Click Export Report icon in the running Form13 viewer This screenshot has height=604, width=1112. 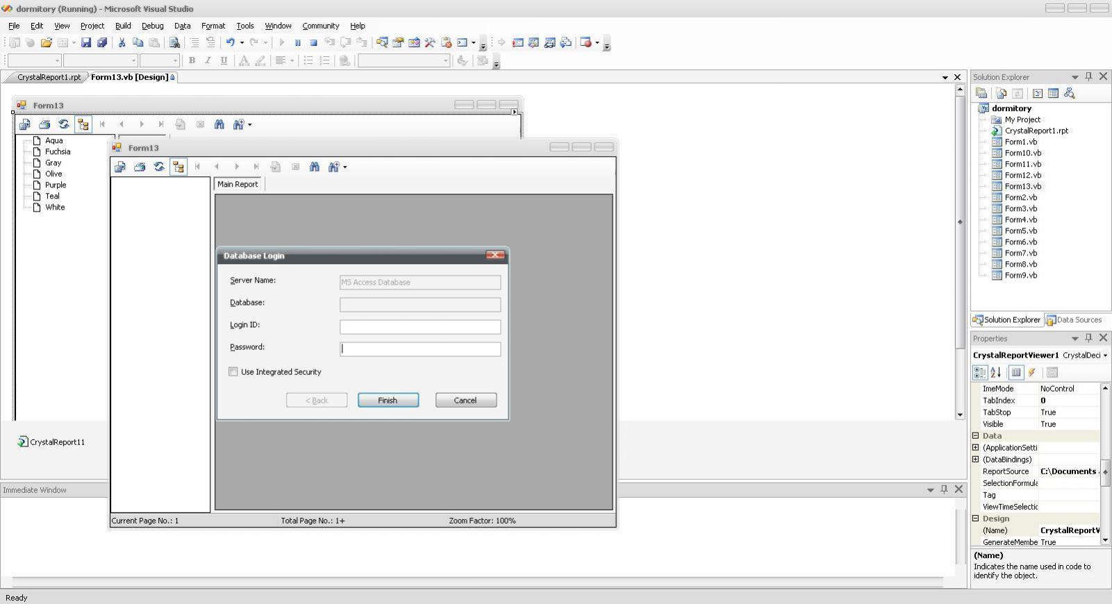(120, 167)
